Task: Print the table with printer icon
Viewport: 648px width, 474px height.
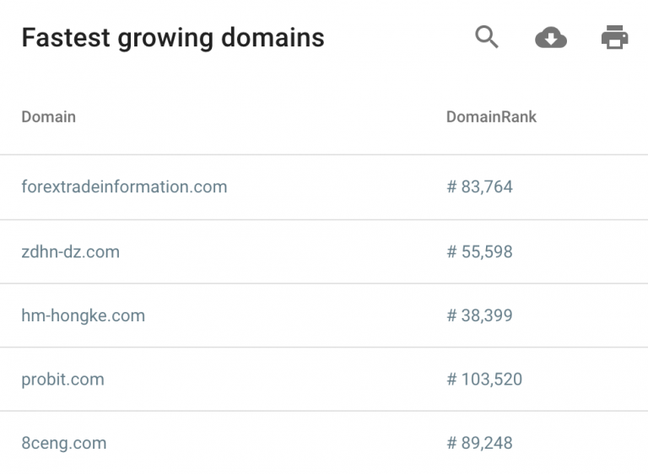Action: [x=614, y=37]
